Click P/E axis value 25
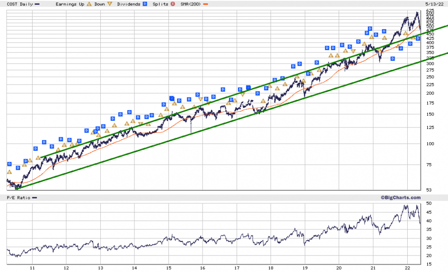 tap(429, 247)
